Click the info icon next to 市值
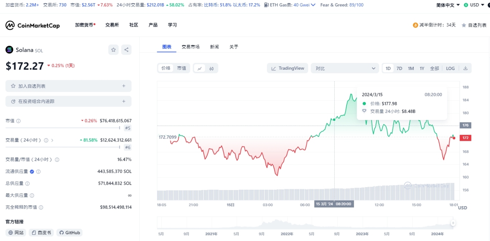The height and width of the screenshot is (241, 490). [19, 121]
